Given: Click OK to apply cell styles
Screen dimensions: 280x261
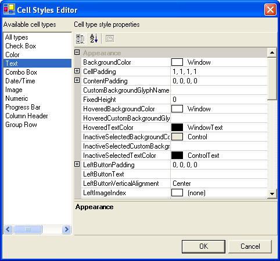Looking at the screenshot, I should coord(203,246).
